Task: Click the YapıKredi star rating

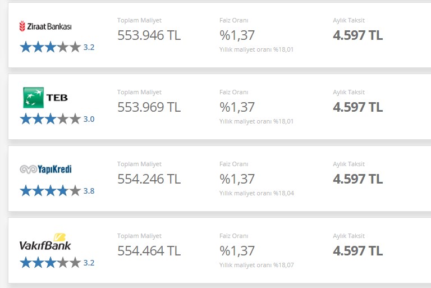Action: (51, 191)
